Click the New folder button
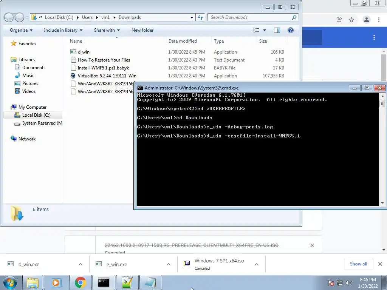Screen dimensions: 387x290 click(x=142, y=30)
